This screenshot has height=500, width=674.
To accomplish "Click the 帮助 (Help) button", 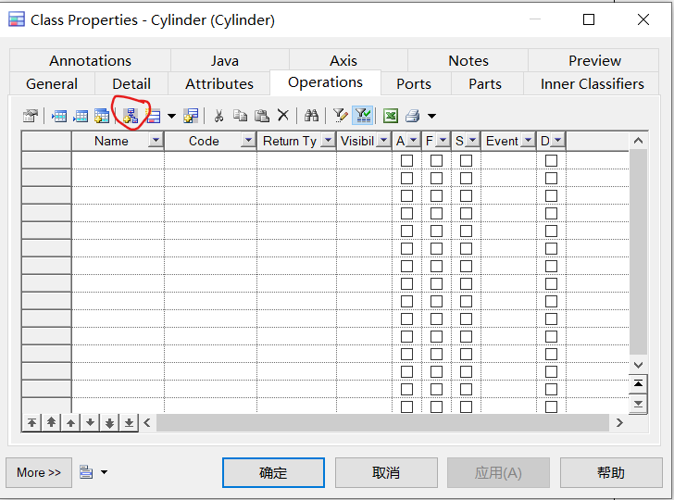I will point(611,472).
